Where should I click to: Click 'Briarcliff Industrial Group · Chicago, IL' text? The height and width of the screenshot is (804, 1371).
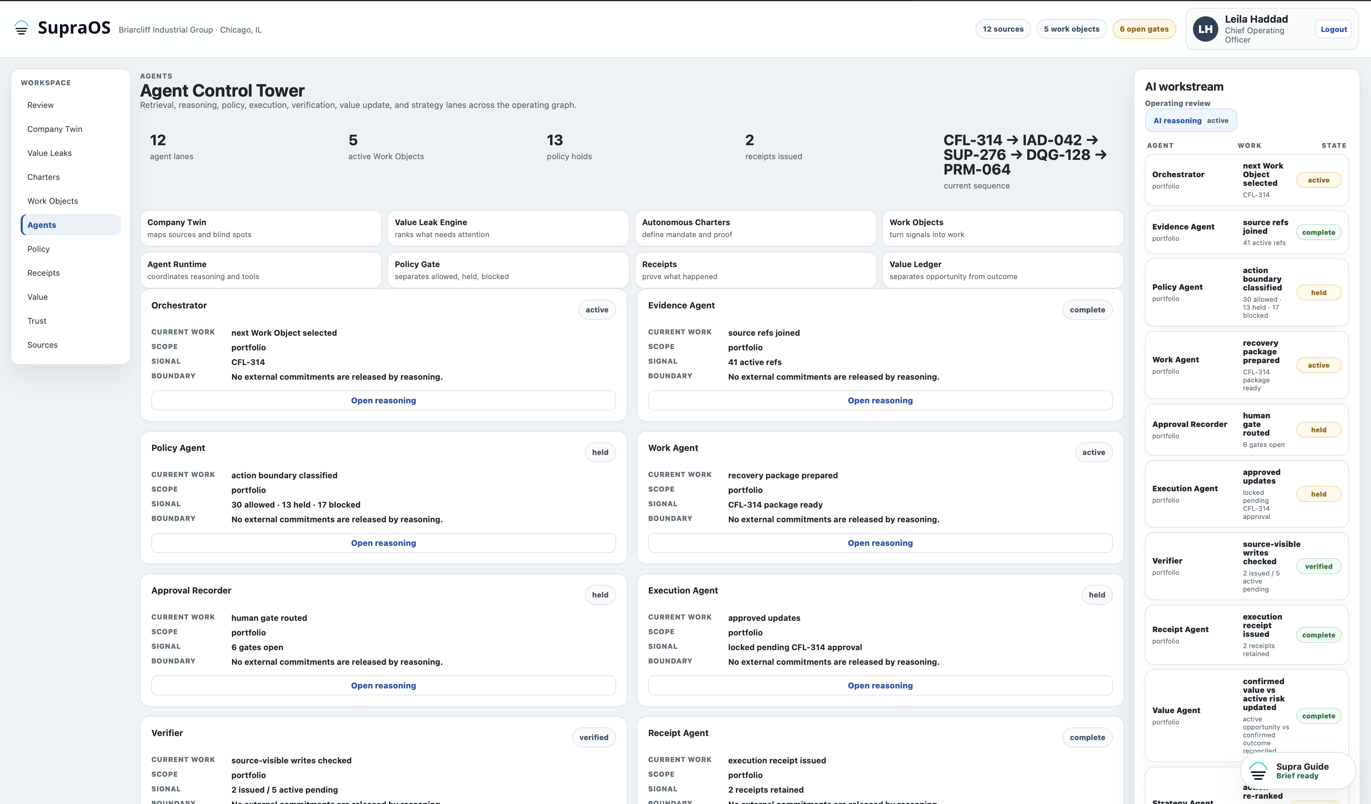point(190,29)
